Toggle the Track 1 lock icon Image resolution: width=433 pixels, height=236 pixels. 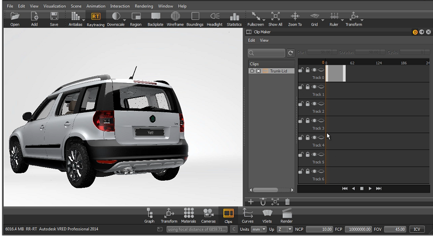click(308, 87)
